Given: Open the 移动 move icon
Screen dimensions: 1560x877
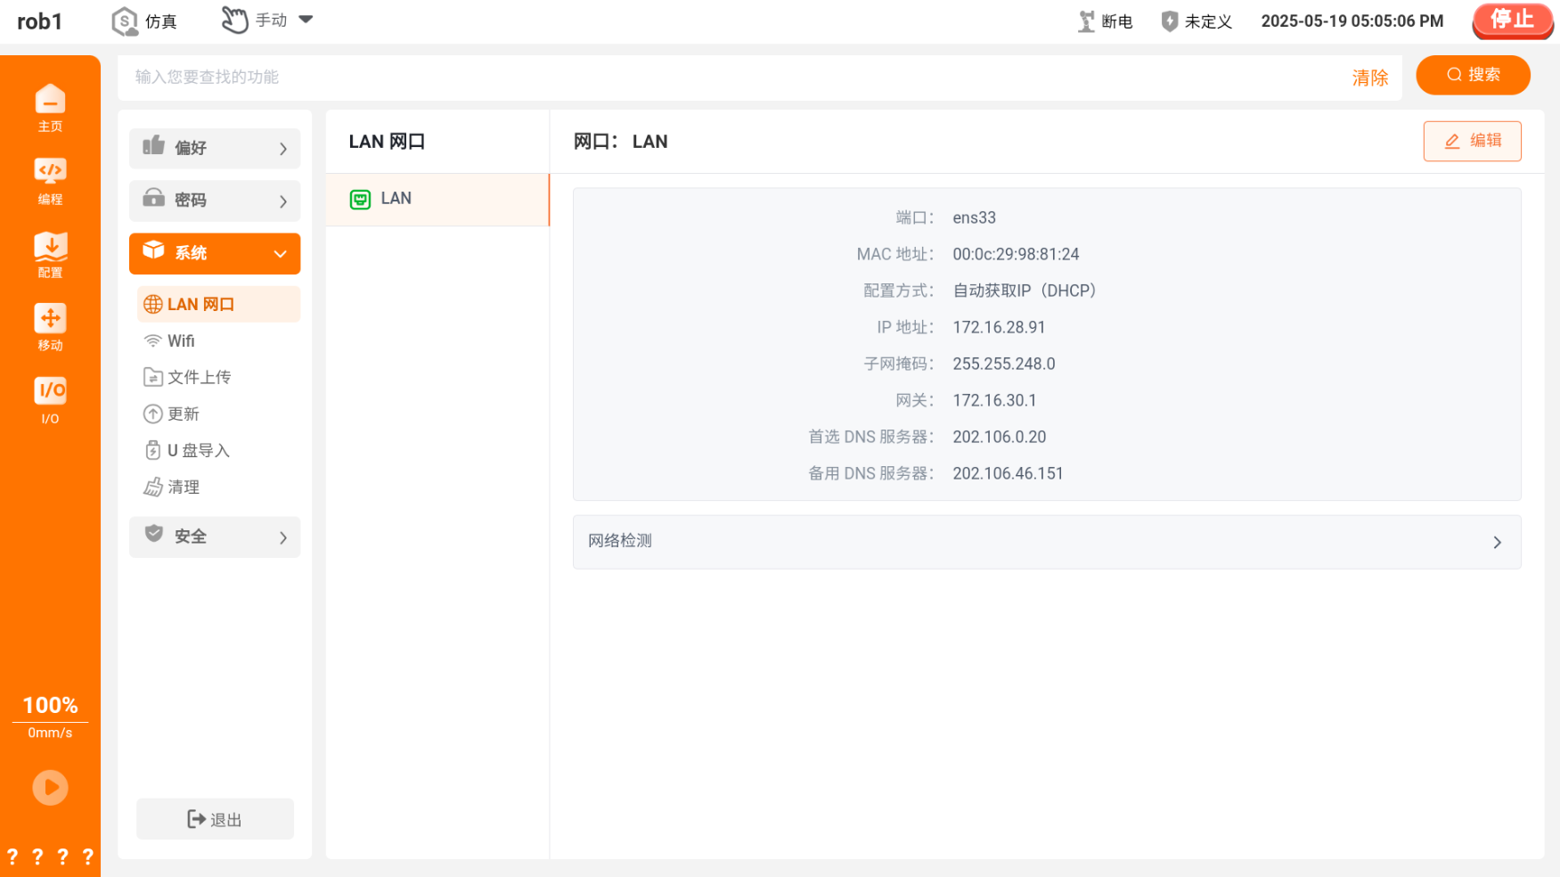Looking at the screenshot, I should [x=50, y=327].
